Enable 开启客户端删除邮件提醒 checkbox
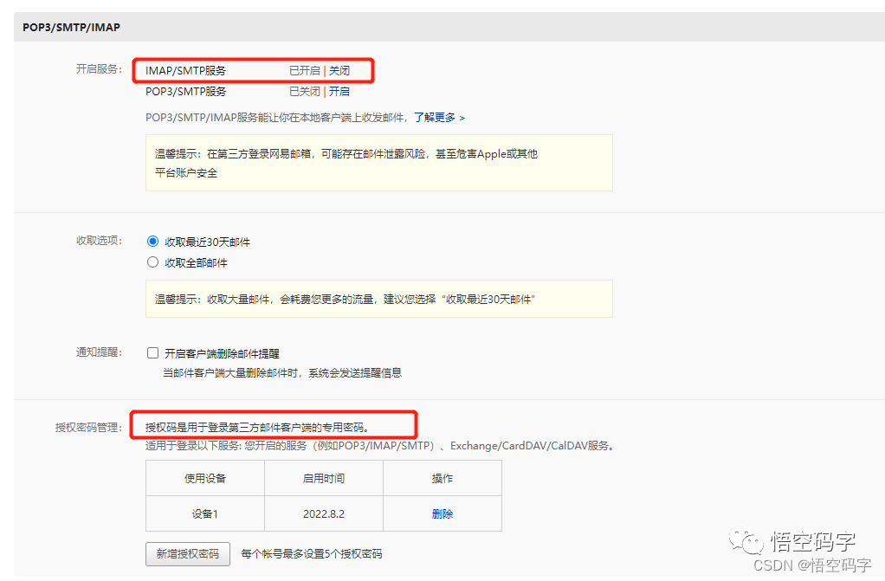 tap(152, 353)
